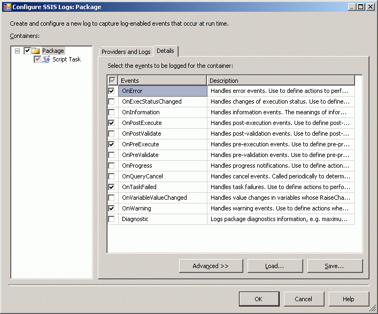The height and width of the screenshot is (314, 378).
Task: Click the 'Handles cancel events' description cell
Action: 281,176
